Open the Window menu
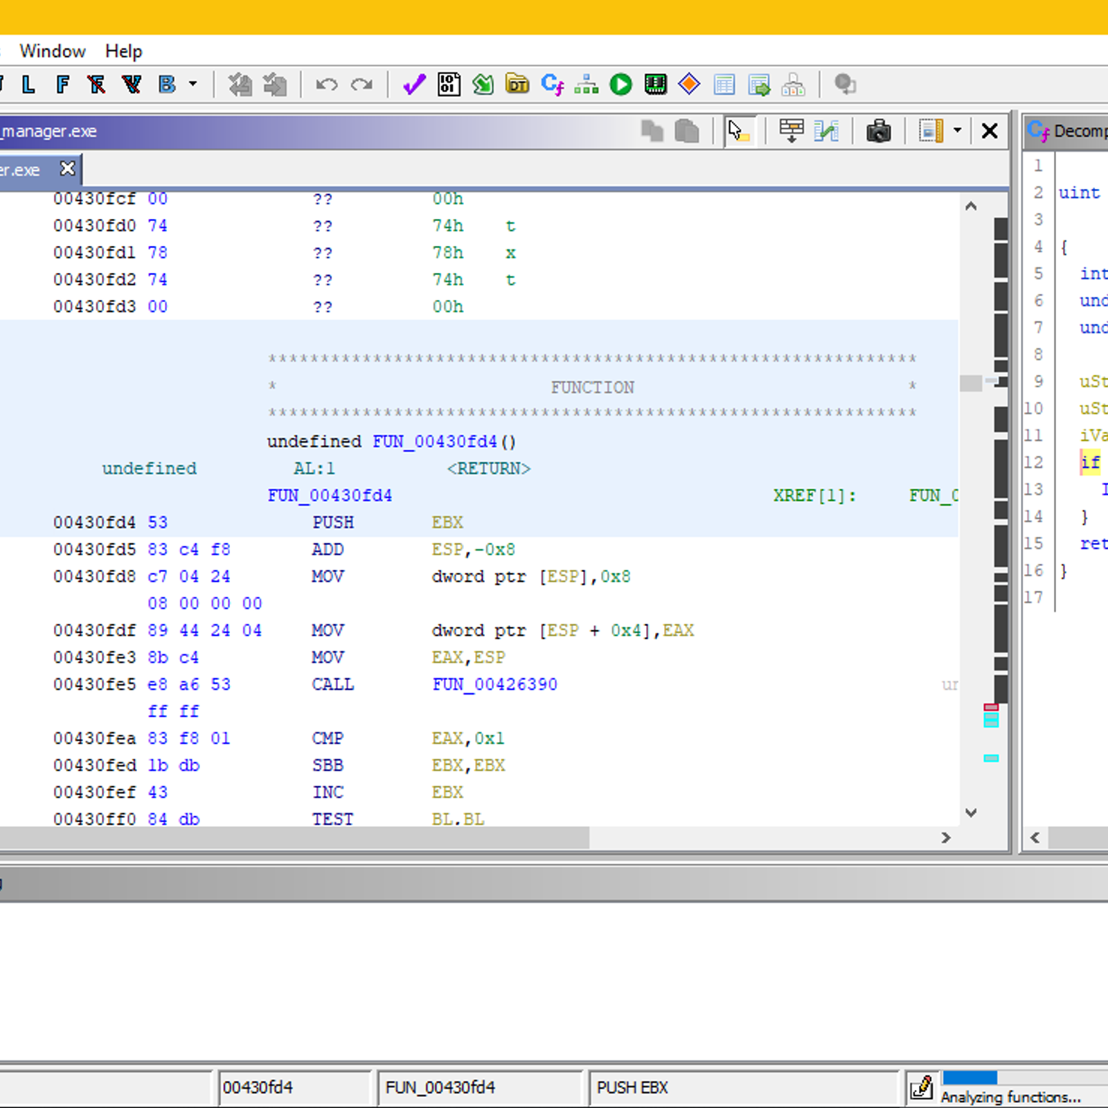Viewport: 1108px width, 1108px height. point(53,51)
